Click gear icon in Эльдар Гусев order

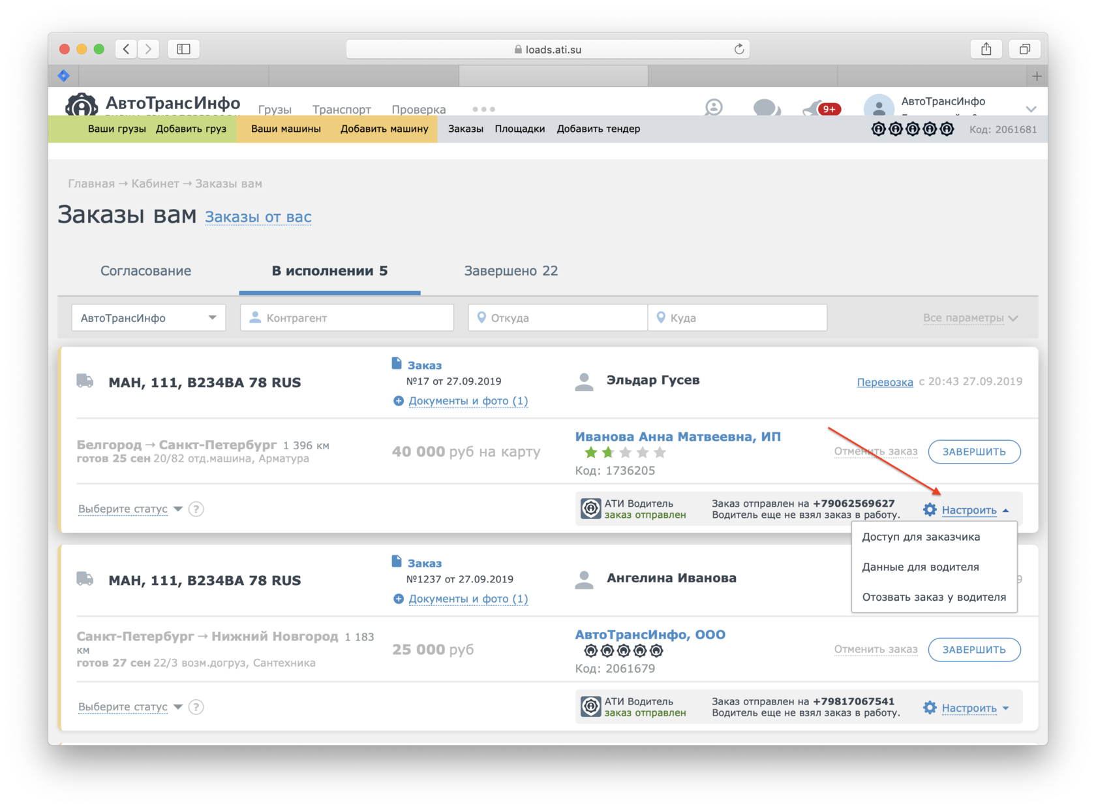930,510
